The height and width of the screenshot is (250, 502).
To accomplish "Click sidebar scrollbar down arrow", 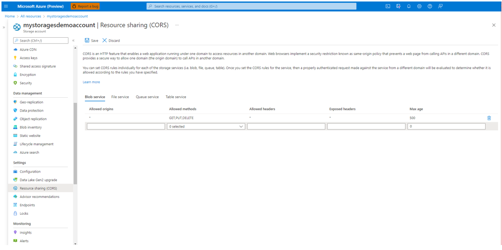I will [x=75, y=243].
